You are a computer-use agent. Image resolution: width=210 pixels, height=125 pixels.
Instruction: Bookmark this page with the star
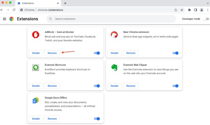coord(182,10)
